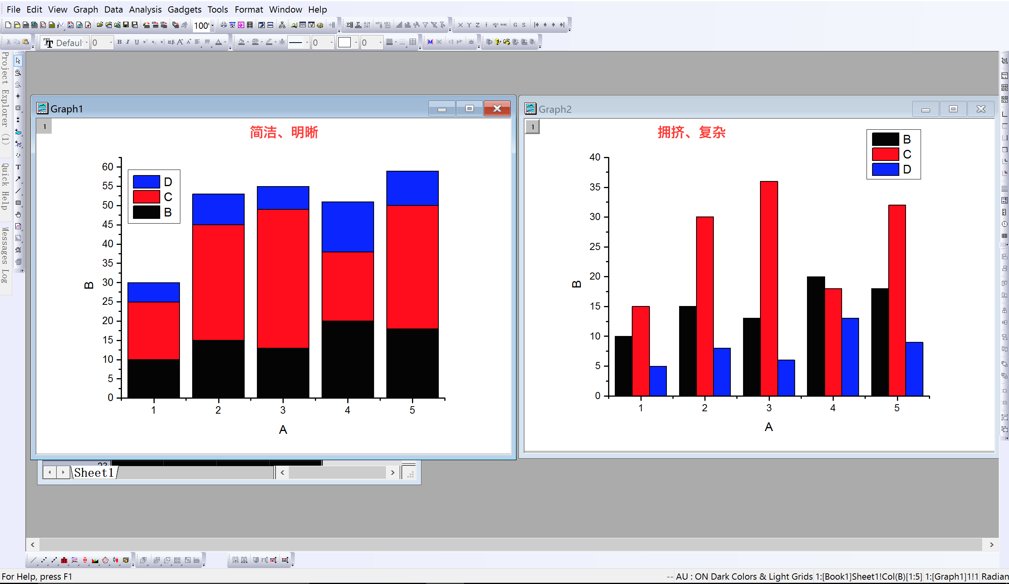This screenshot has height=584, width=1009.
Task: Select the Screen Reader crosshair tool
Action: pos(18,96)
